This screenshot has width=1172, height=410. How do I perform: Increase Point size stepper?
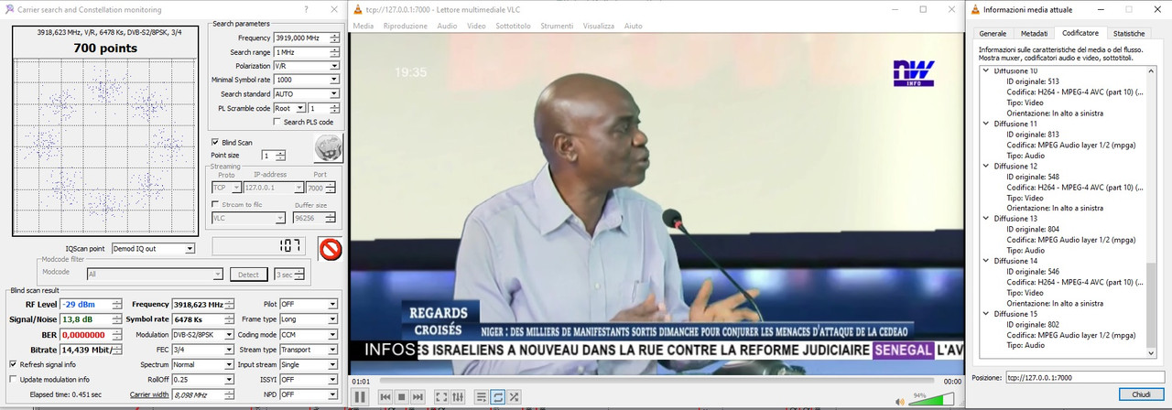(280, 153)
